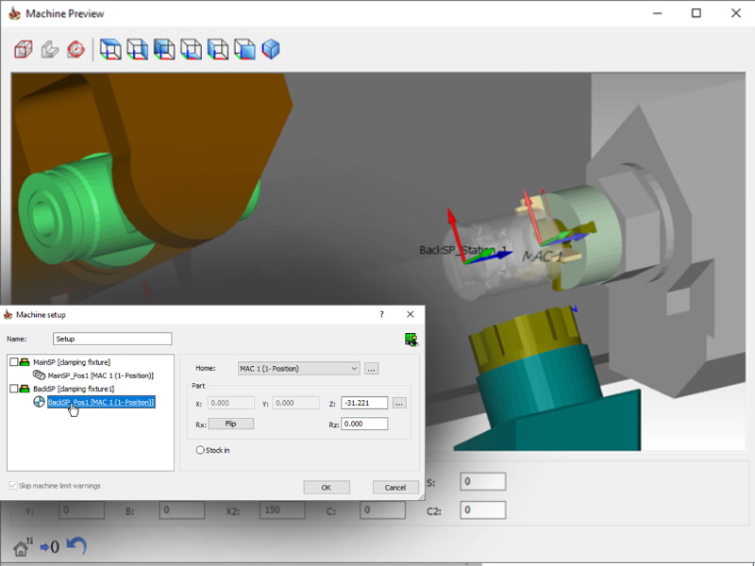Click the Rz value input field
Screen dimensions: 755x566
364,424
